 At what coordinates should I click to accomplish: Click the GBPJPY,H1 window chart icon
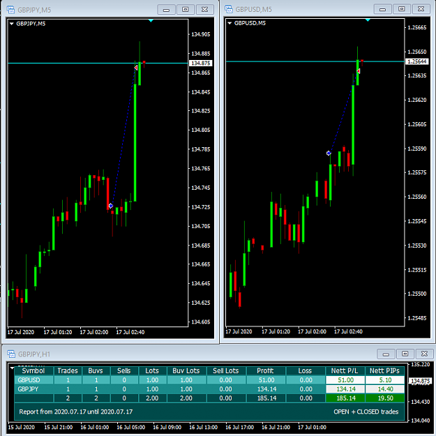click(x=11, y=354)
